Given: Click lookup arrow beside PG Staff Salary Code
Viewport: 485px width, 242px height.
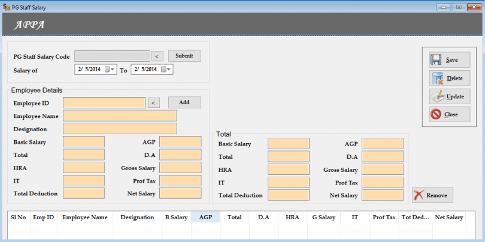Looking at the screenshot, I should [156, 56].
